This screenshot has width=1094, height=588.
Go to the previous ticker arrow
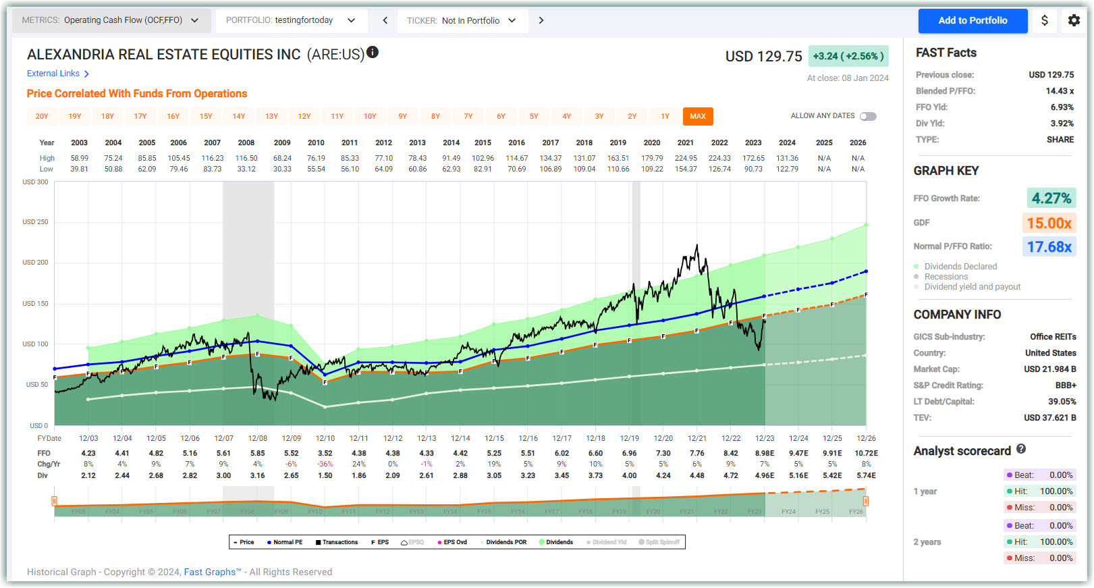click(385, 20)
